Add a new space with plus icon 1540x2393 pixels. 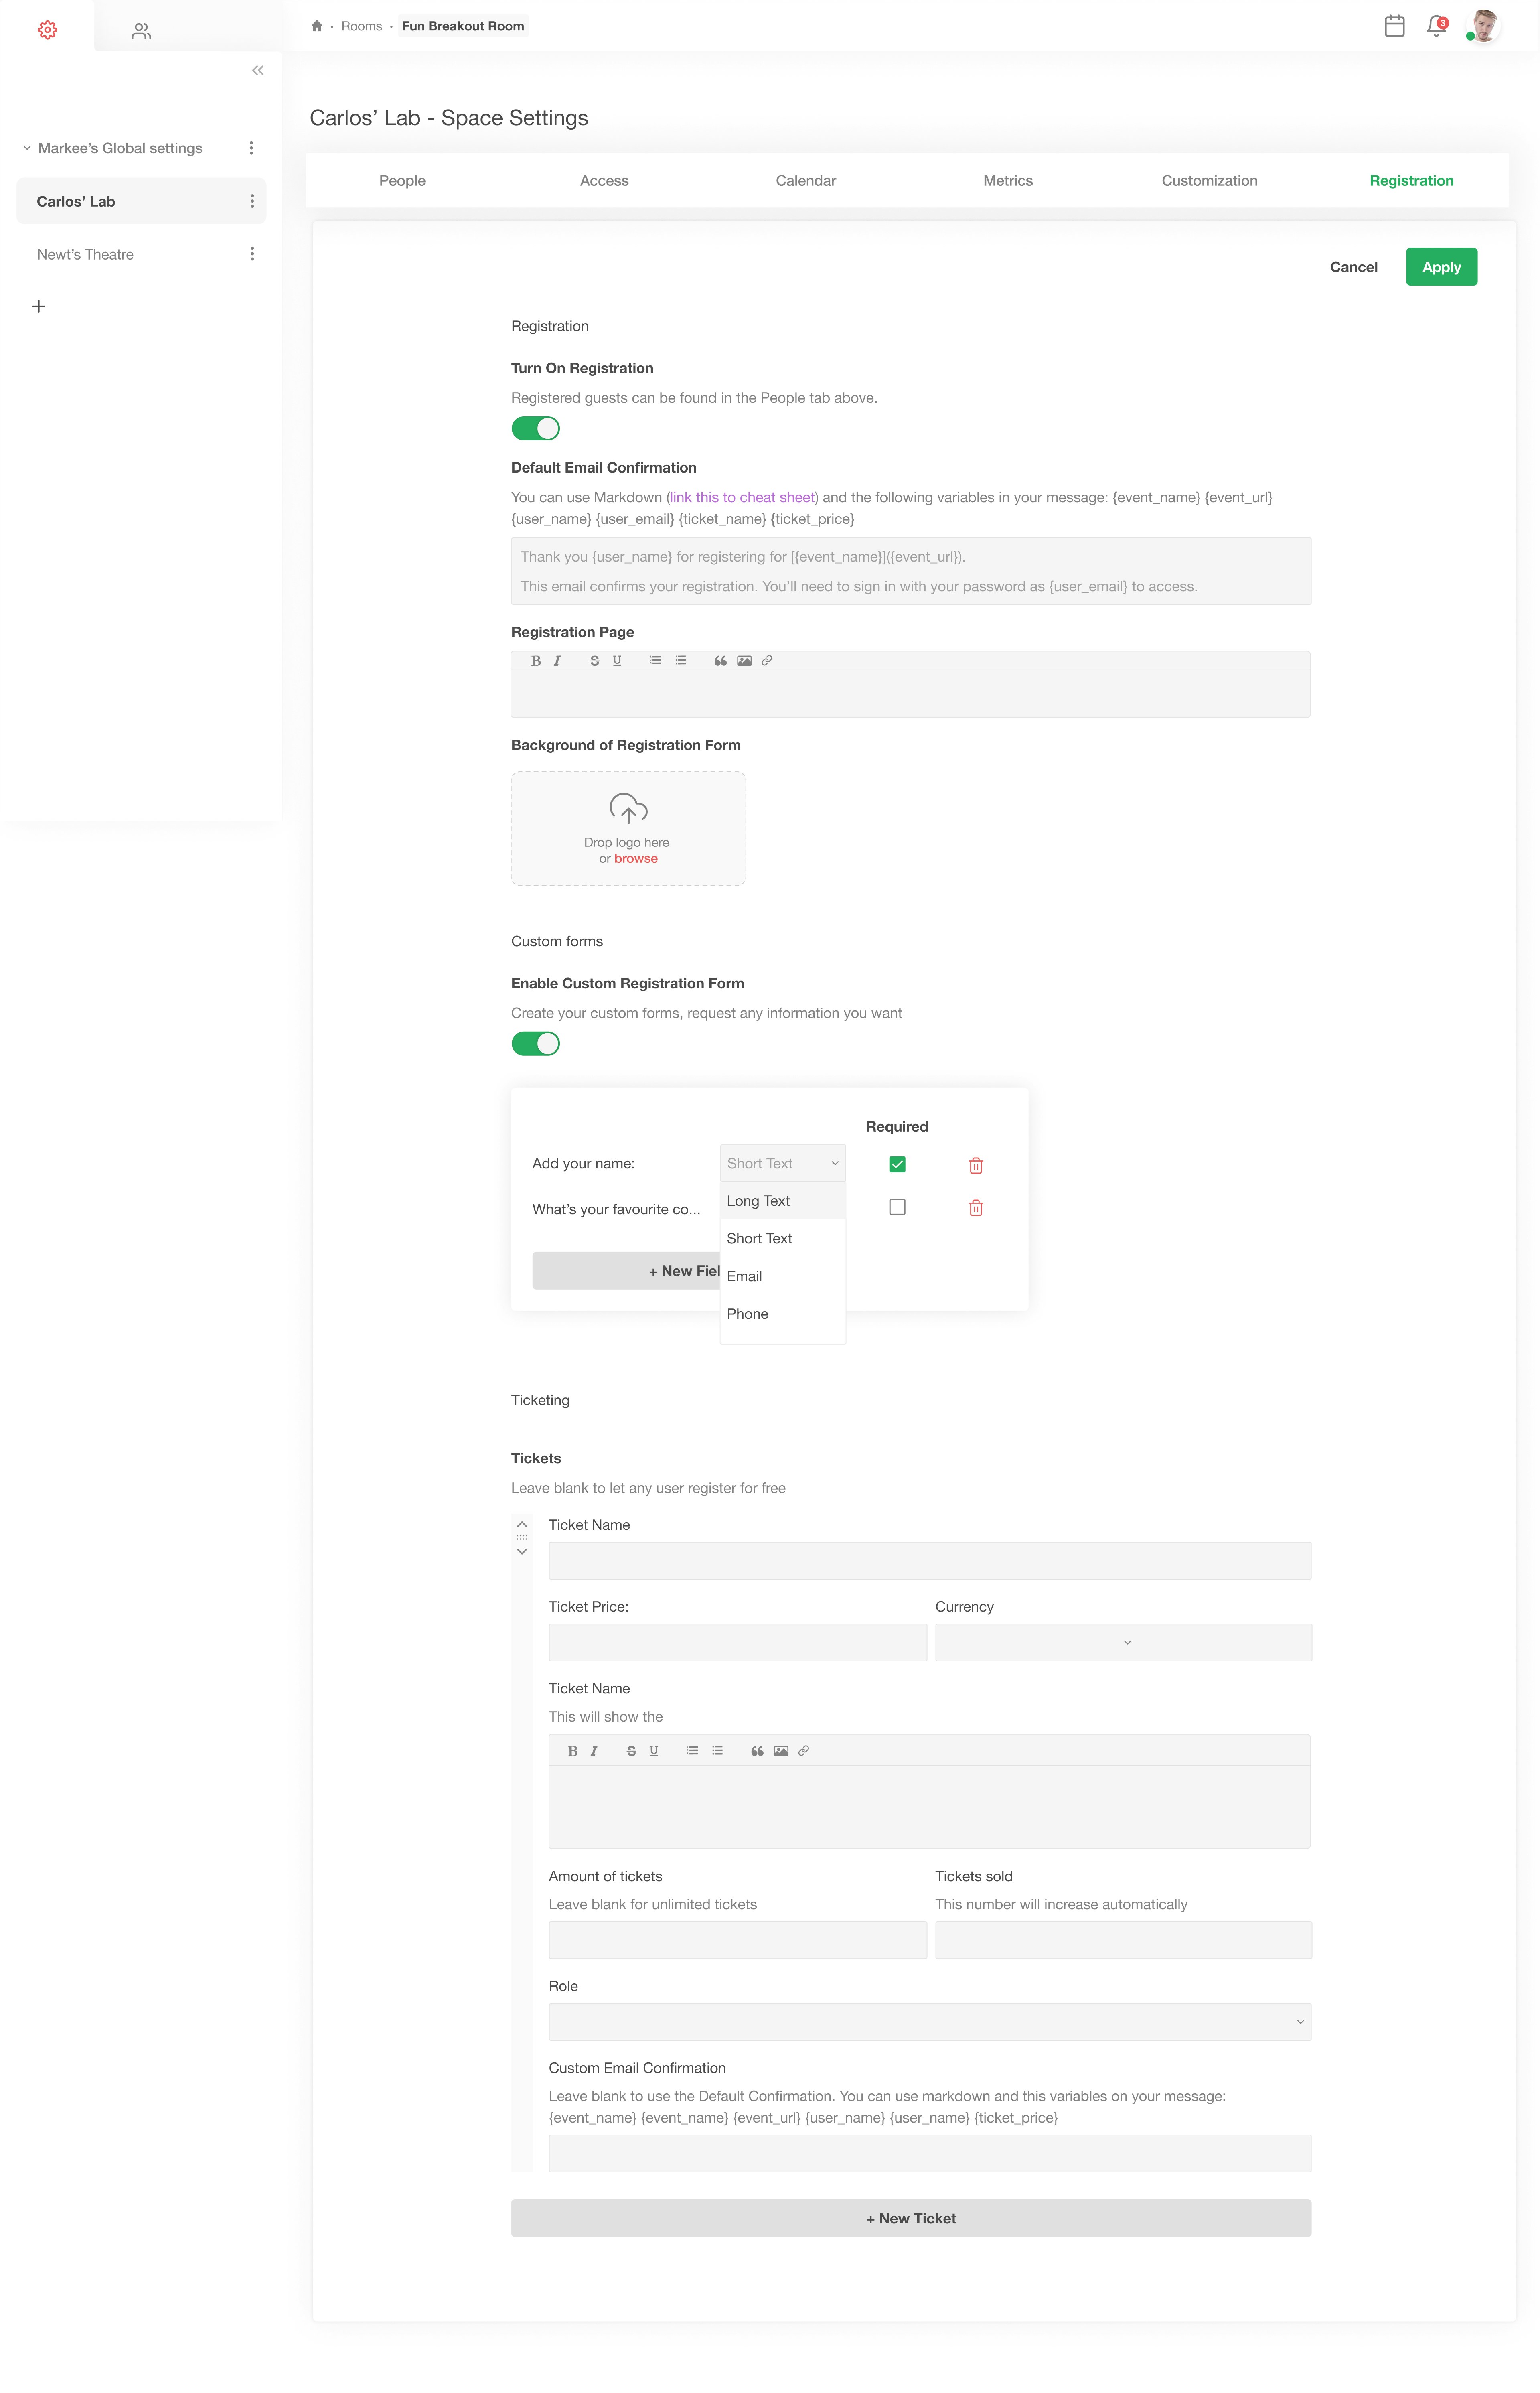(x=39, y=306)
